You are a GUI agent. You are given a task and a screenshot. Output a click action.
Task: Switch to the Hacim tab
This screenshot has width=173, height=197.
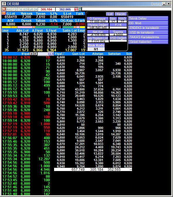[x=121, y=14]
